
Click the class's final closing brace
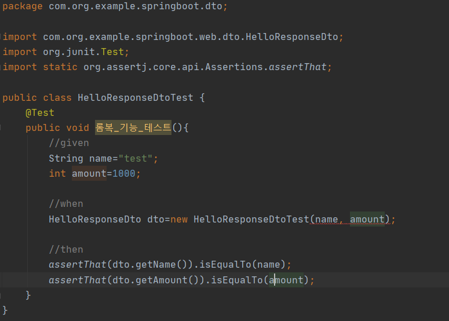[x=5, y=310]
